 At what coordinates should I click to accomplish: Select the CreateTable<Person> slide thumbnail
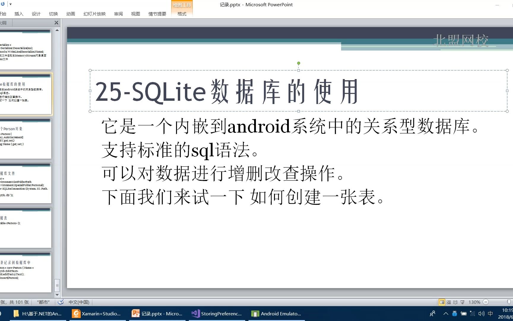point(26,228)
